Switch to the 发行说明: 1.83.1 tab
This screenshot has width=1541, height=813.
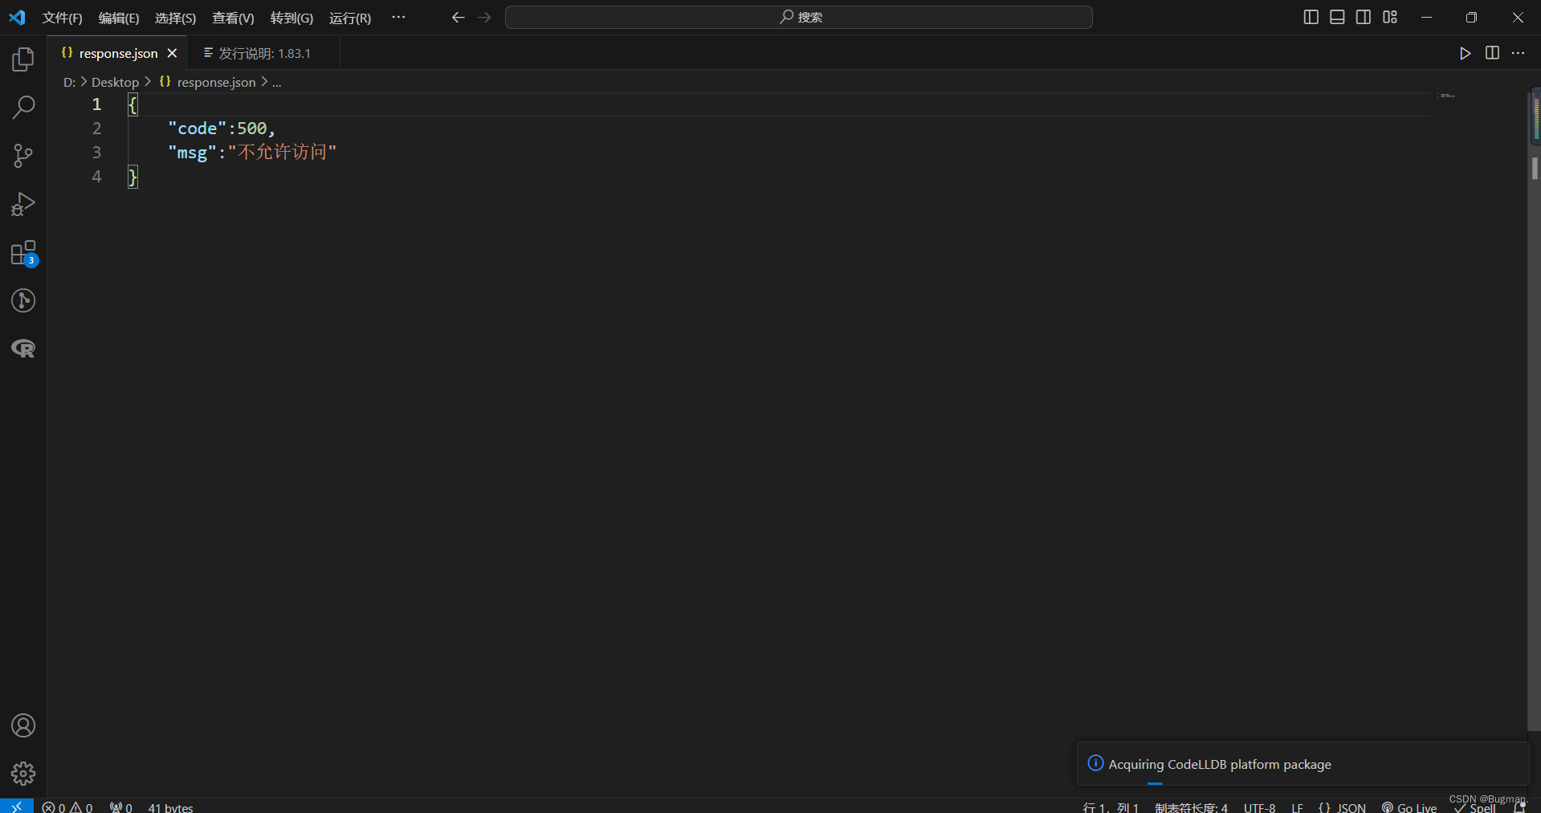point(264,53)
